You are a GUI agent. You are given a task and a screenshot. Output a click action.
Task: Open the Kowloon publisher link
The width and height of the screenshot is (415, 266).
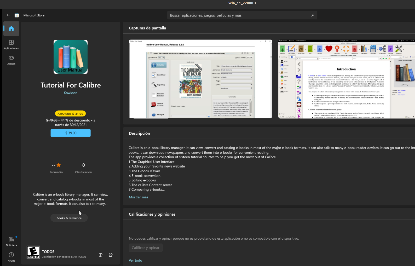tap(71, 93)
